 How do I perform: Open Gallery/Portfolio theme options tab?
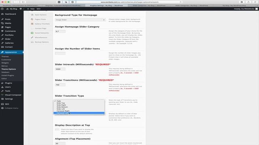click(42, 24)
